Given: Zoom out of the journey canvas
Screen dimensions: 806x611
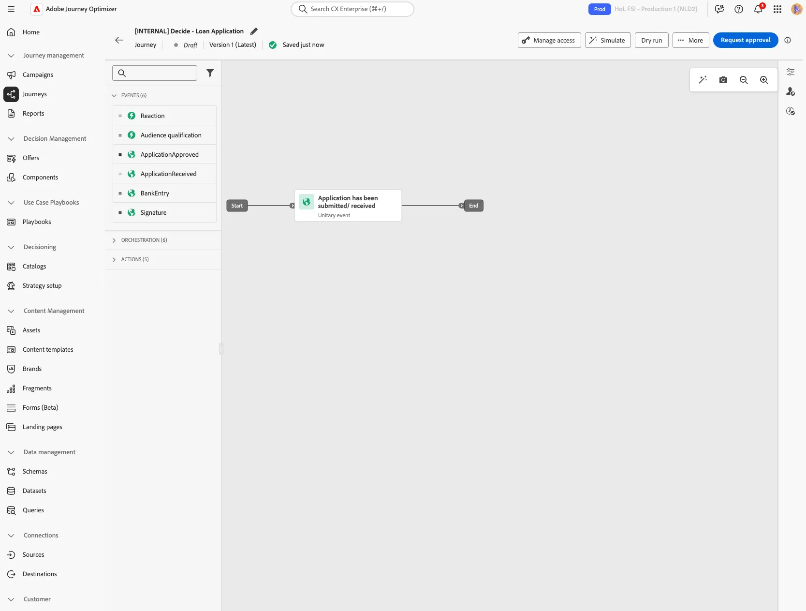Looking at the screenshot, I should coord(744,80).
